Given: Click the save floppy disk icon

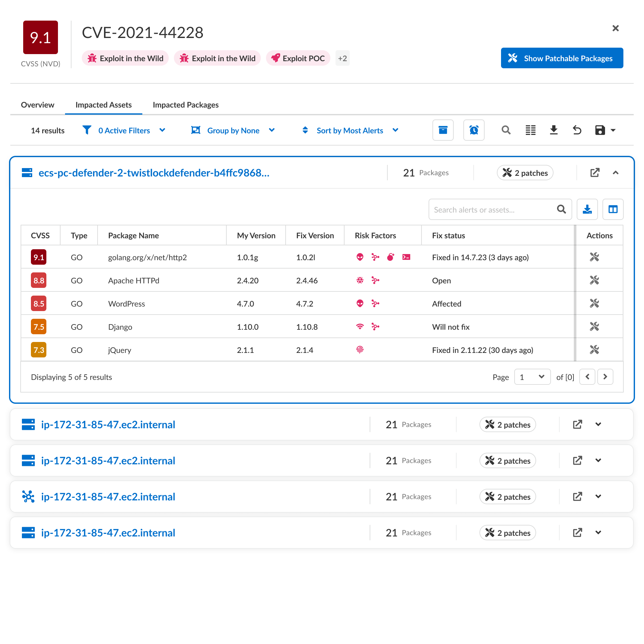Looking at the screenshot, I should (600, 130).
